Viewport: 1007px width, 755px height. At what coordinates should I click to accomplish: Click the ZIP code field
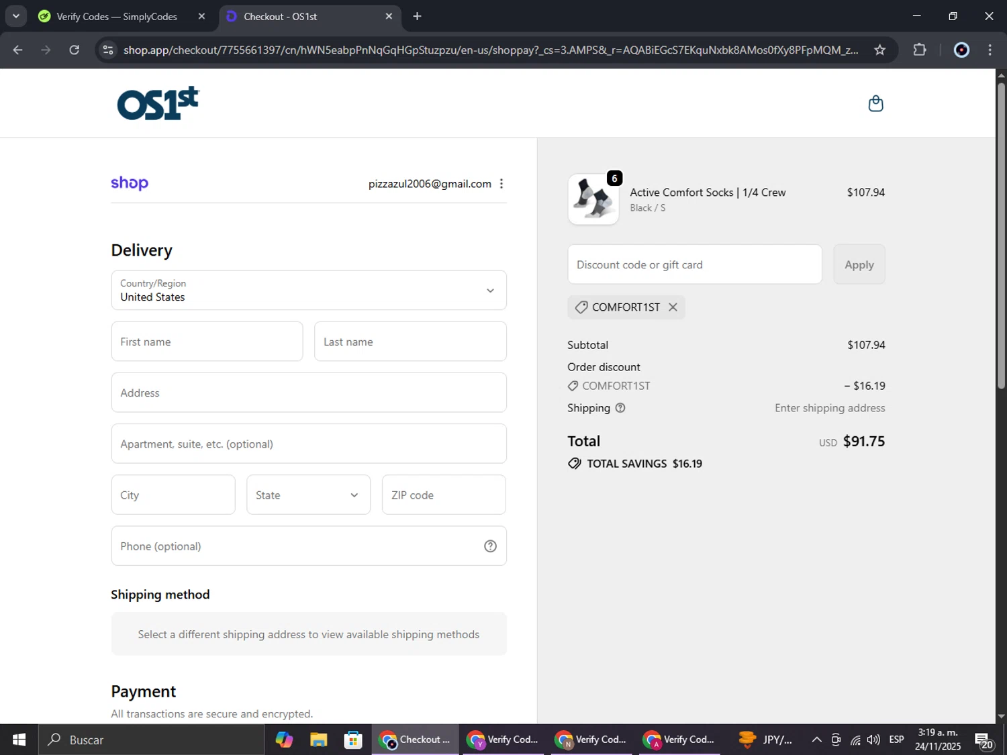[x=444, y=495]
